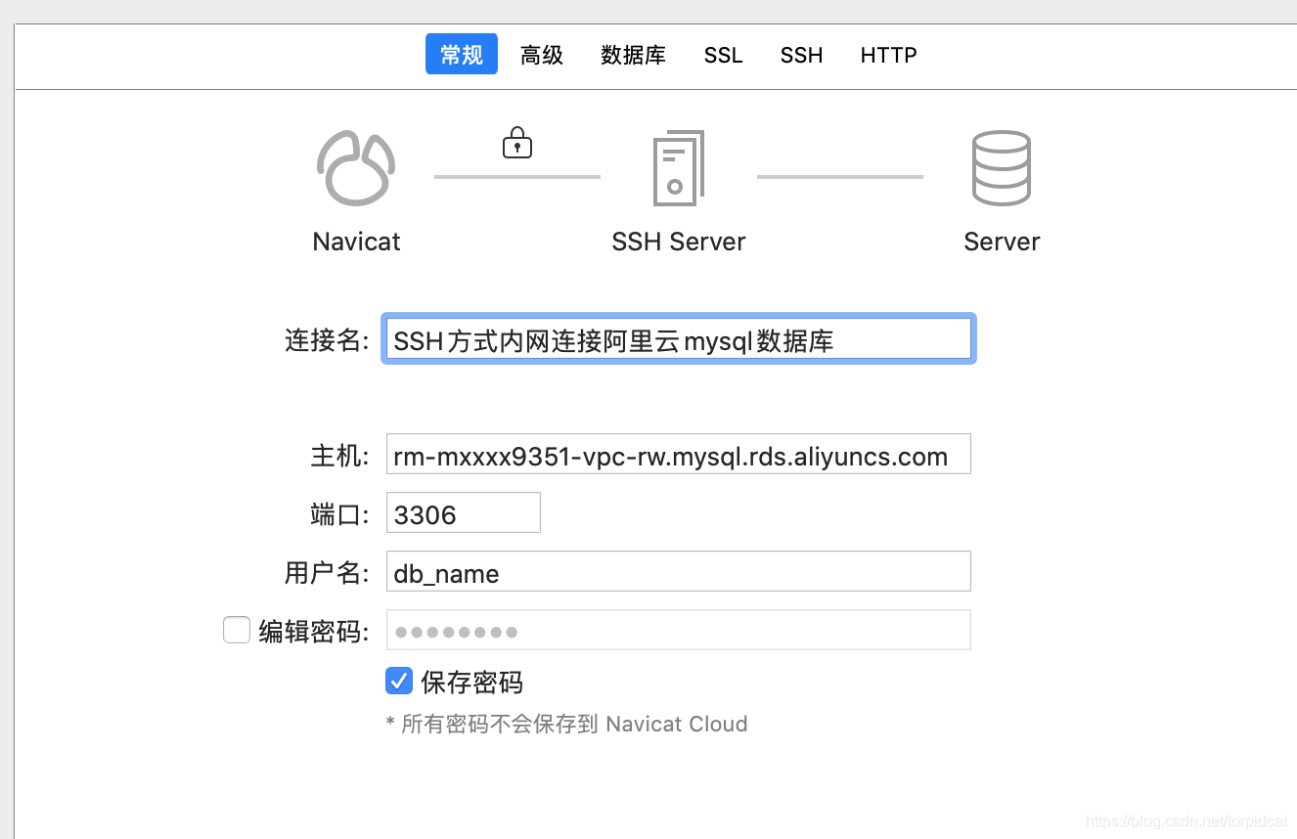Select the SSL tab
1297x839 pixels.
[723, 55]
